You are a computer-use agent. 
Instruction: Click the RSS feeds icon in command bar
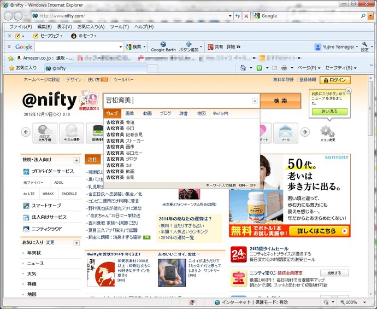point(260,68)
